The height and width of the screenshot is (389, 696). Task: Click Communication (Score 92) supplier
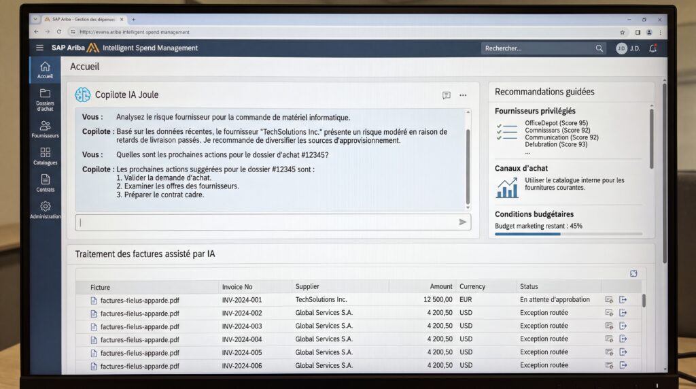click(x=561, y=137)
